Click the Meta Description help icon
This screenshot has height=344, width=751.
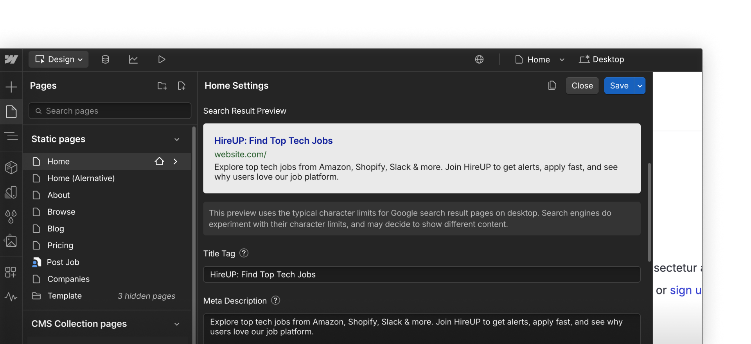[x=276, y=300]
